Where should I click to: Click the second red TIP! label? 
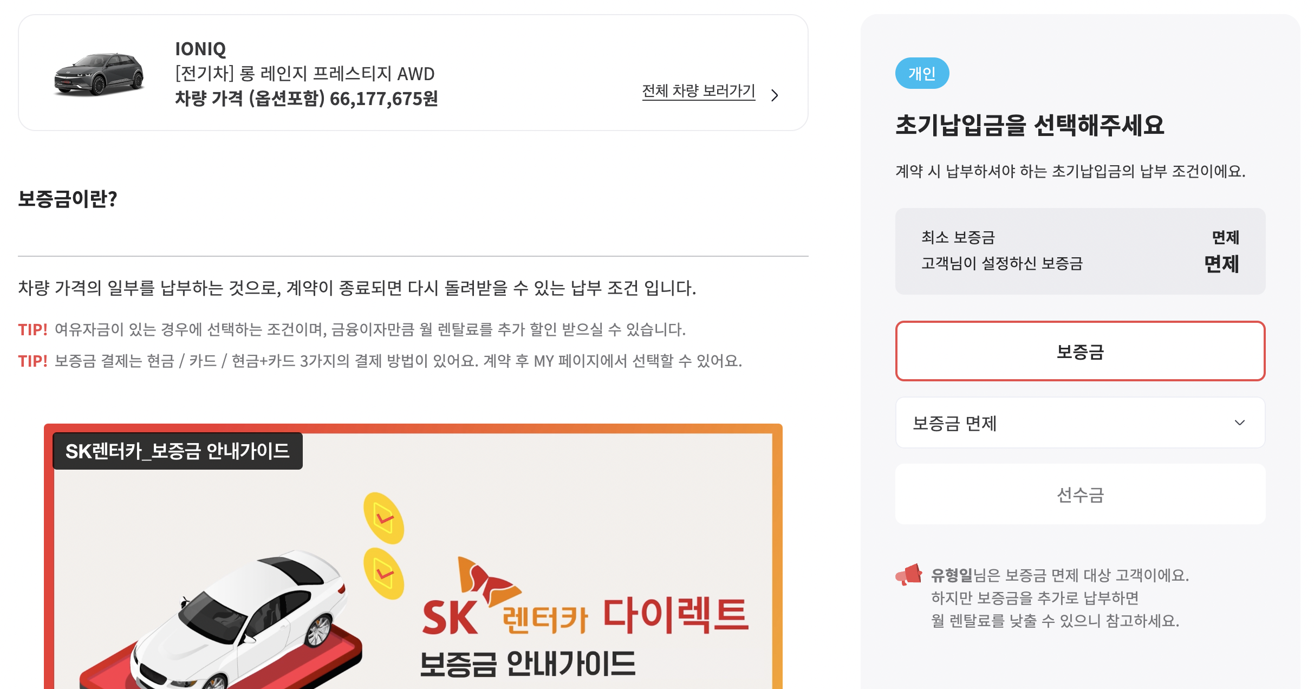point(32,361)
